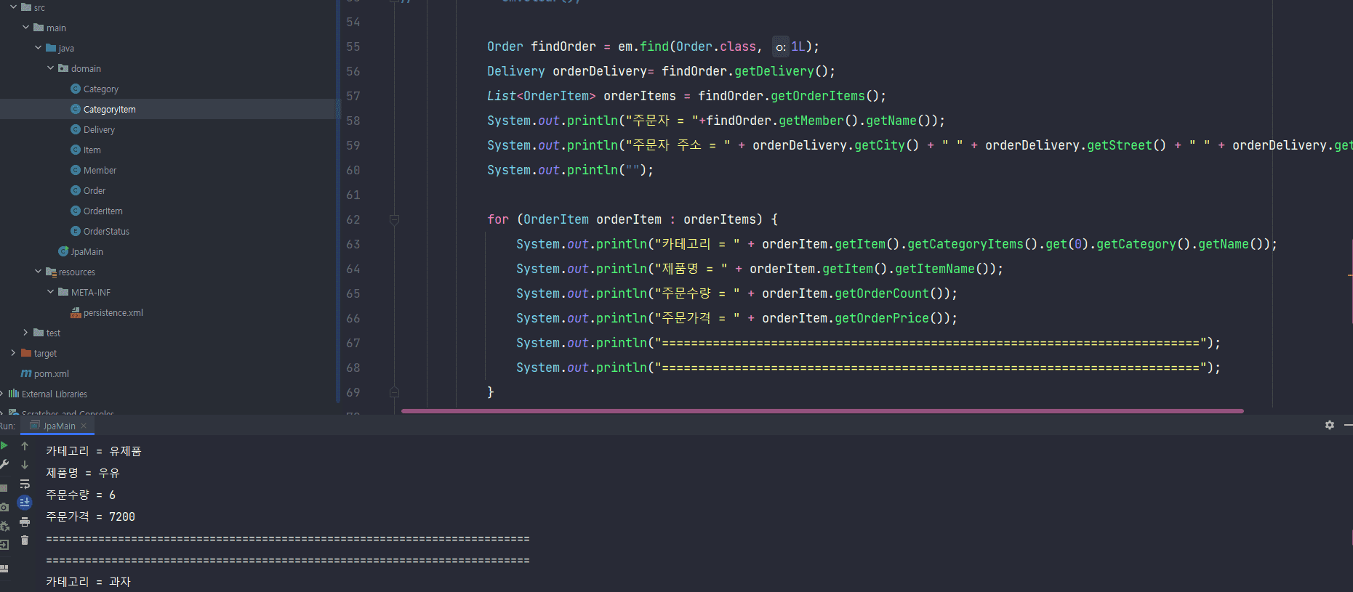
Task: Open Member class from project tree
Action: coord(100,170)
